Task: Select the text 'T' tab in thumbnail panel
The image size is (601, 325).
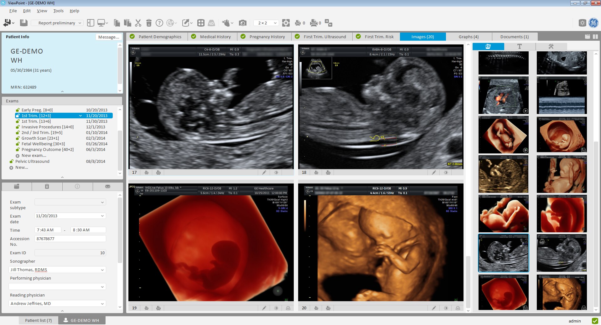Action: pos(520,46)
